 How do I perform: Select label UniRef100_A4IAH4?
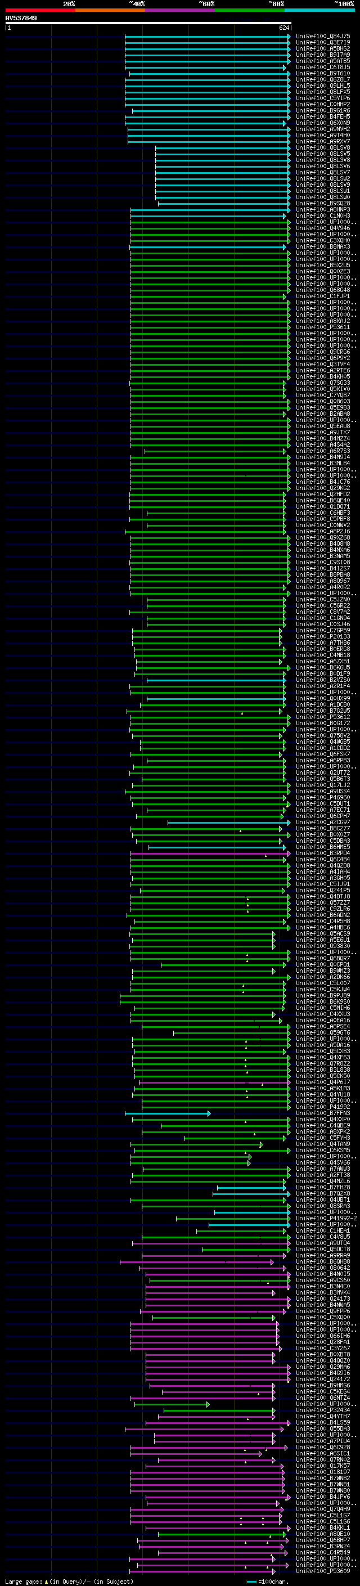coord(323,872)
